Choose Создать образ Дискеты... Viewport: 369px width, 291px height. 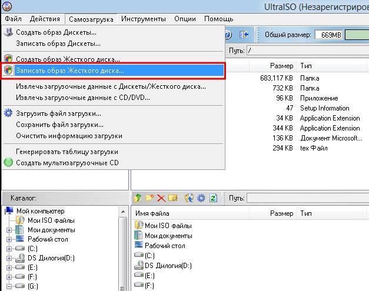tap(113, 32)
